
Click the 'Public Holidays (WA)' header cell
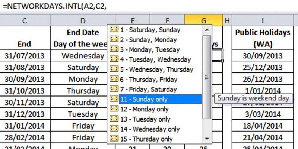tap(263, 38)
